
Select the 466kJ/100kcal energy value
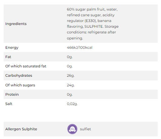pos(79,48)
